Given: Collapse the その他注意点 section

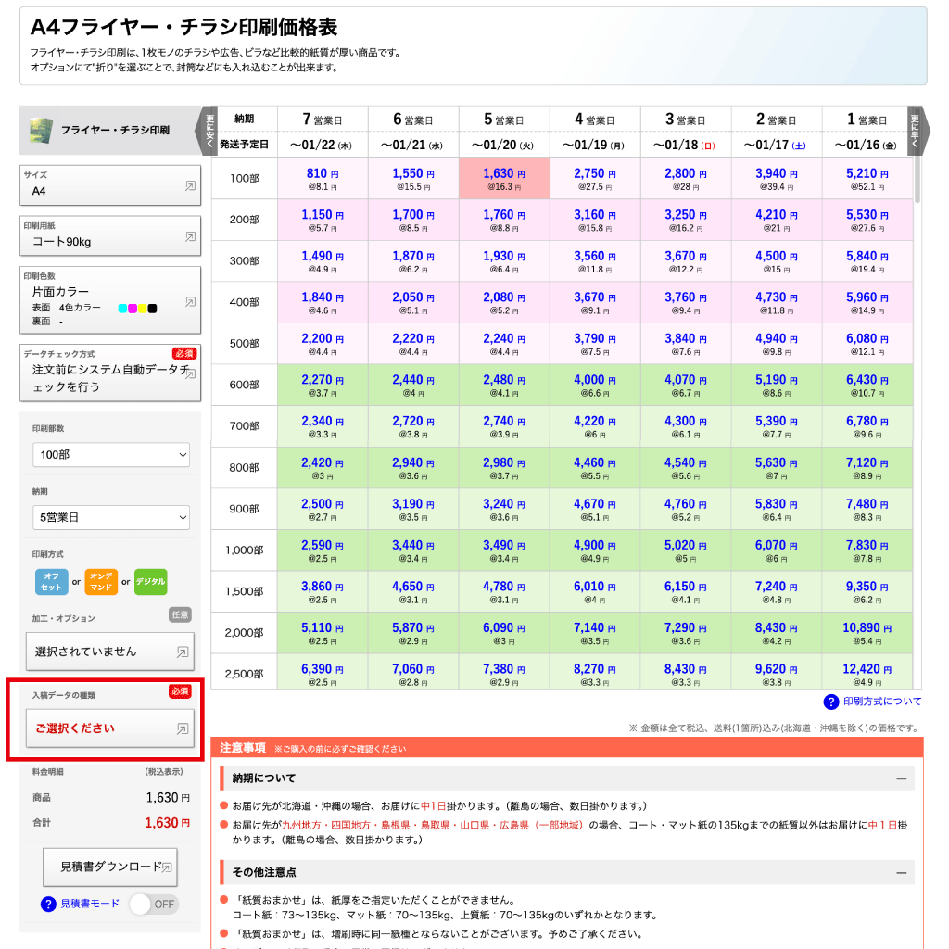Looking at the screenshot, I should (x=901, y=873).
